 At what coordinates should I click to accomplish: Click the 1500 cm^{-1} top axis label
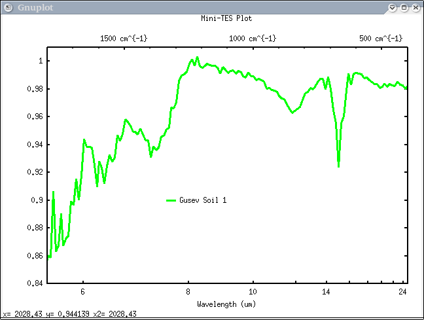[124, 39]
